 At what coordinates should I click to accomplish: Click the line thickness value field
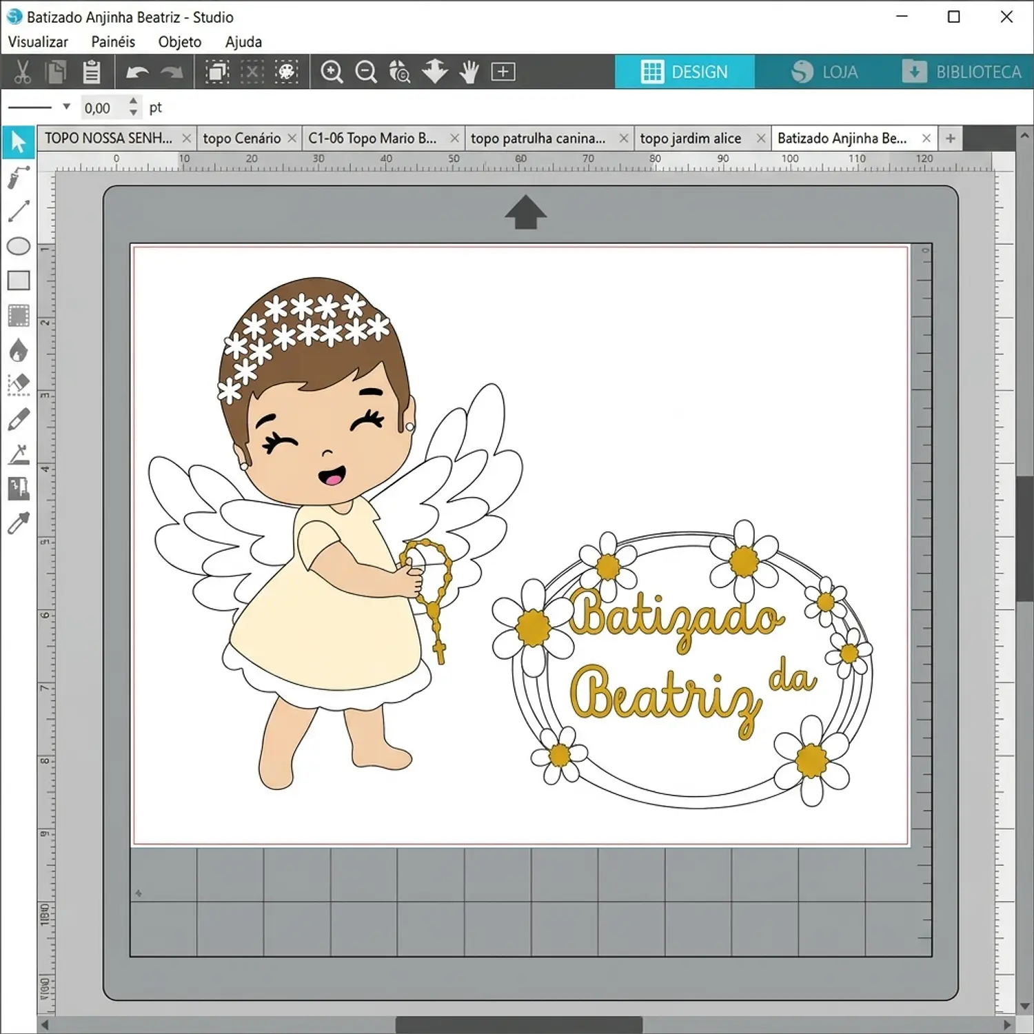[104, 108]
